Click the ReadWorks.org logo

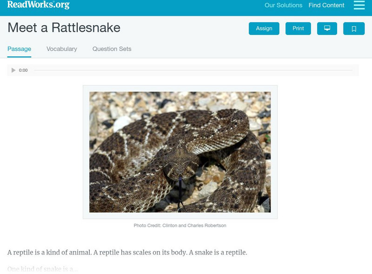(38, 5)
